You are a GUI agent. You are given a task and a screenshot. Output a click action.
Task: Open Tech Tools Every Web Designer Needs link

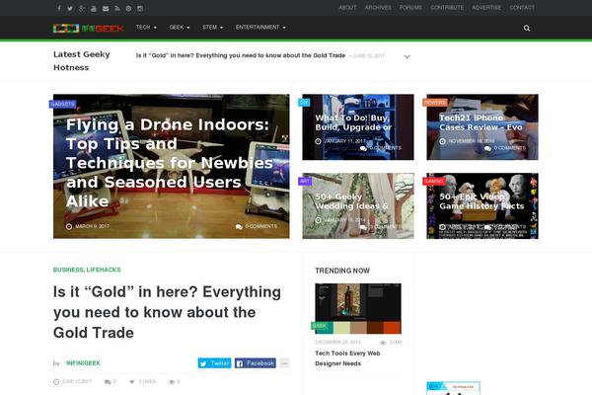pos(347,358)
